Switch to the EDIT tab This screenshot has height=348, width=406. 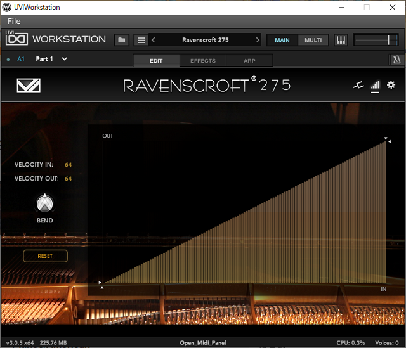[156, 61]
